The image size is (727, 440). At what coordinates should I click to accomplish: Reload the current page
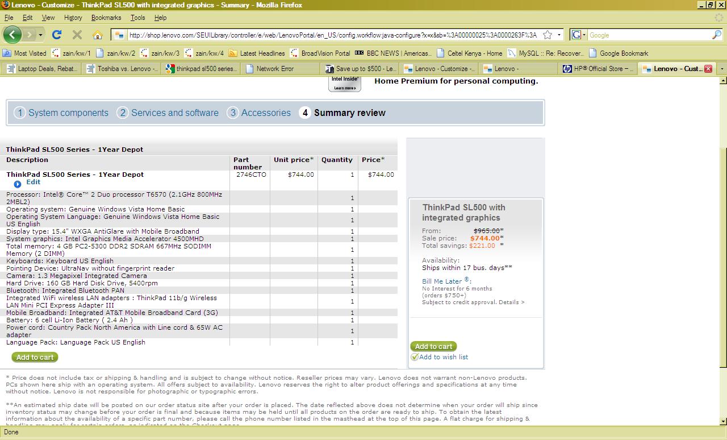point(57,35)
